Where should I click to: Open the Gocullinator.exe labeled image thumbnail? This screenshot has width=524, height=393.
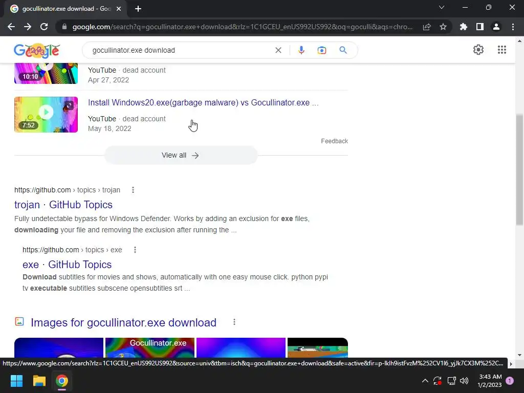click(x=150, y=347)
